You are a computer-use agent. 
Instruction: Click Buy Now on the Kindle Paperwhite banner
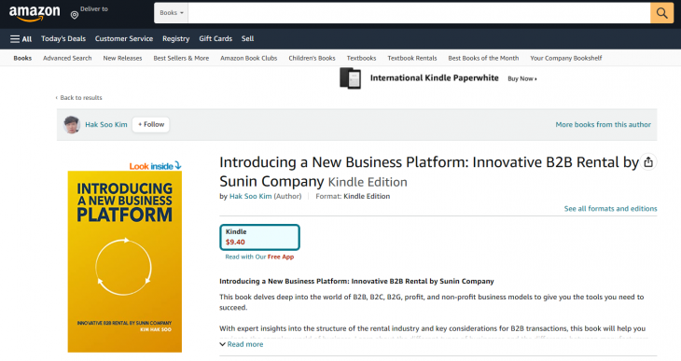(522, 78)
